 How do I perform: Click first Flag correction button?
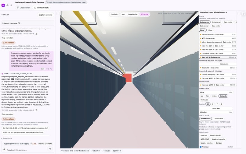click(7, 38)
